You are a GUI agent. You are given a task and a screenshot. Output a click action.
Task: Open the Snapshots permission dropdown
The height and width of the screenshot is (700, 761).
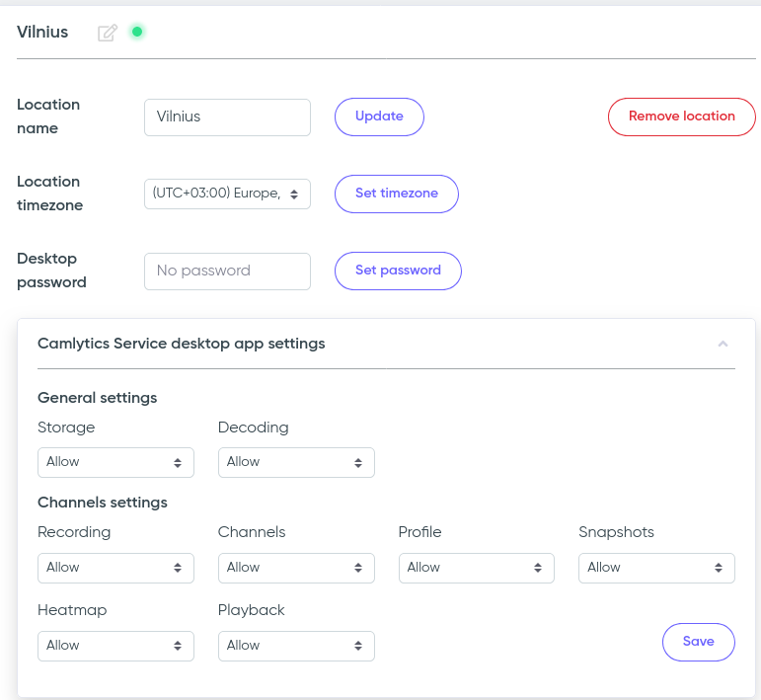(656, 568)
